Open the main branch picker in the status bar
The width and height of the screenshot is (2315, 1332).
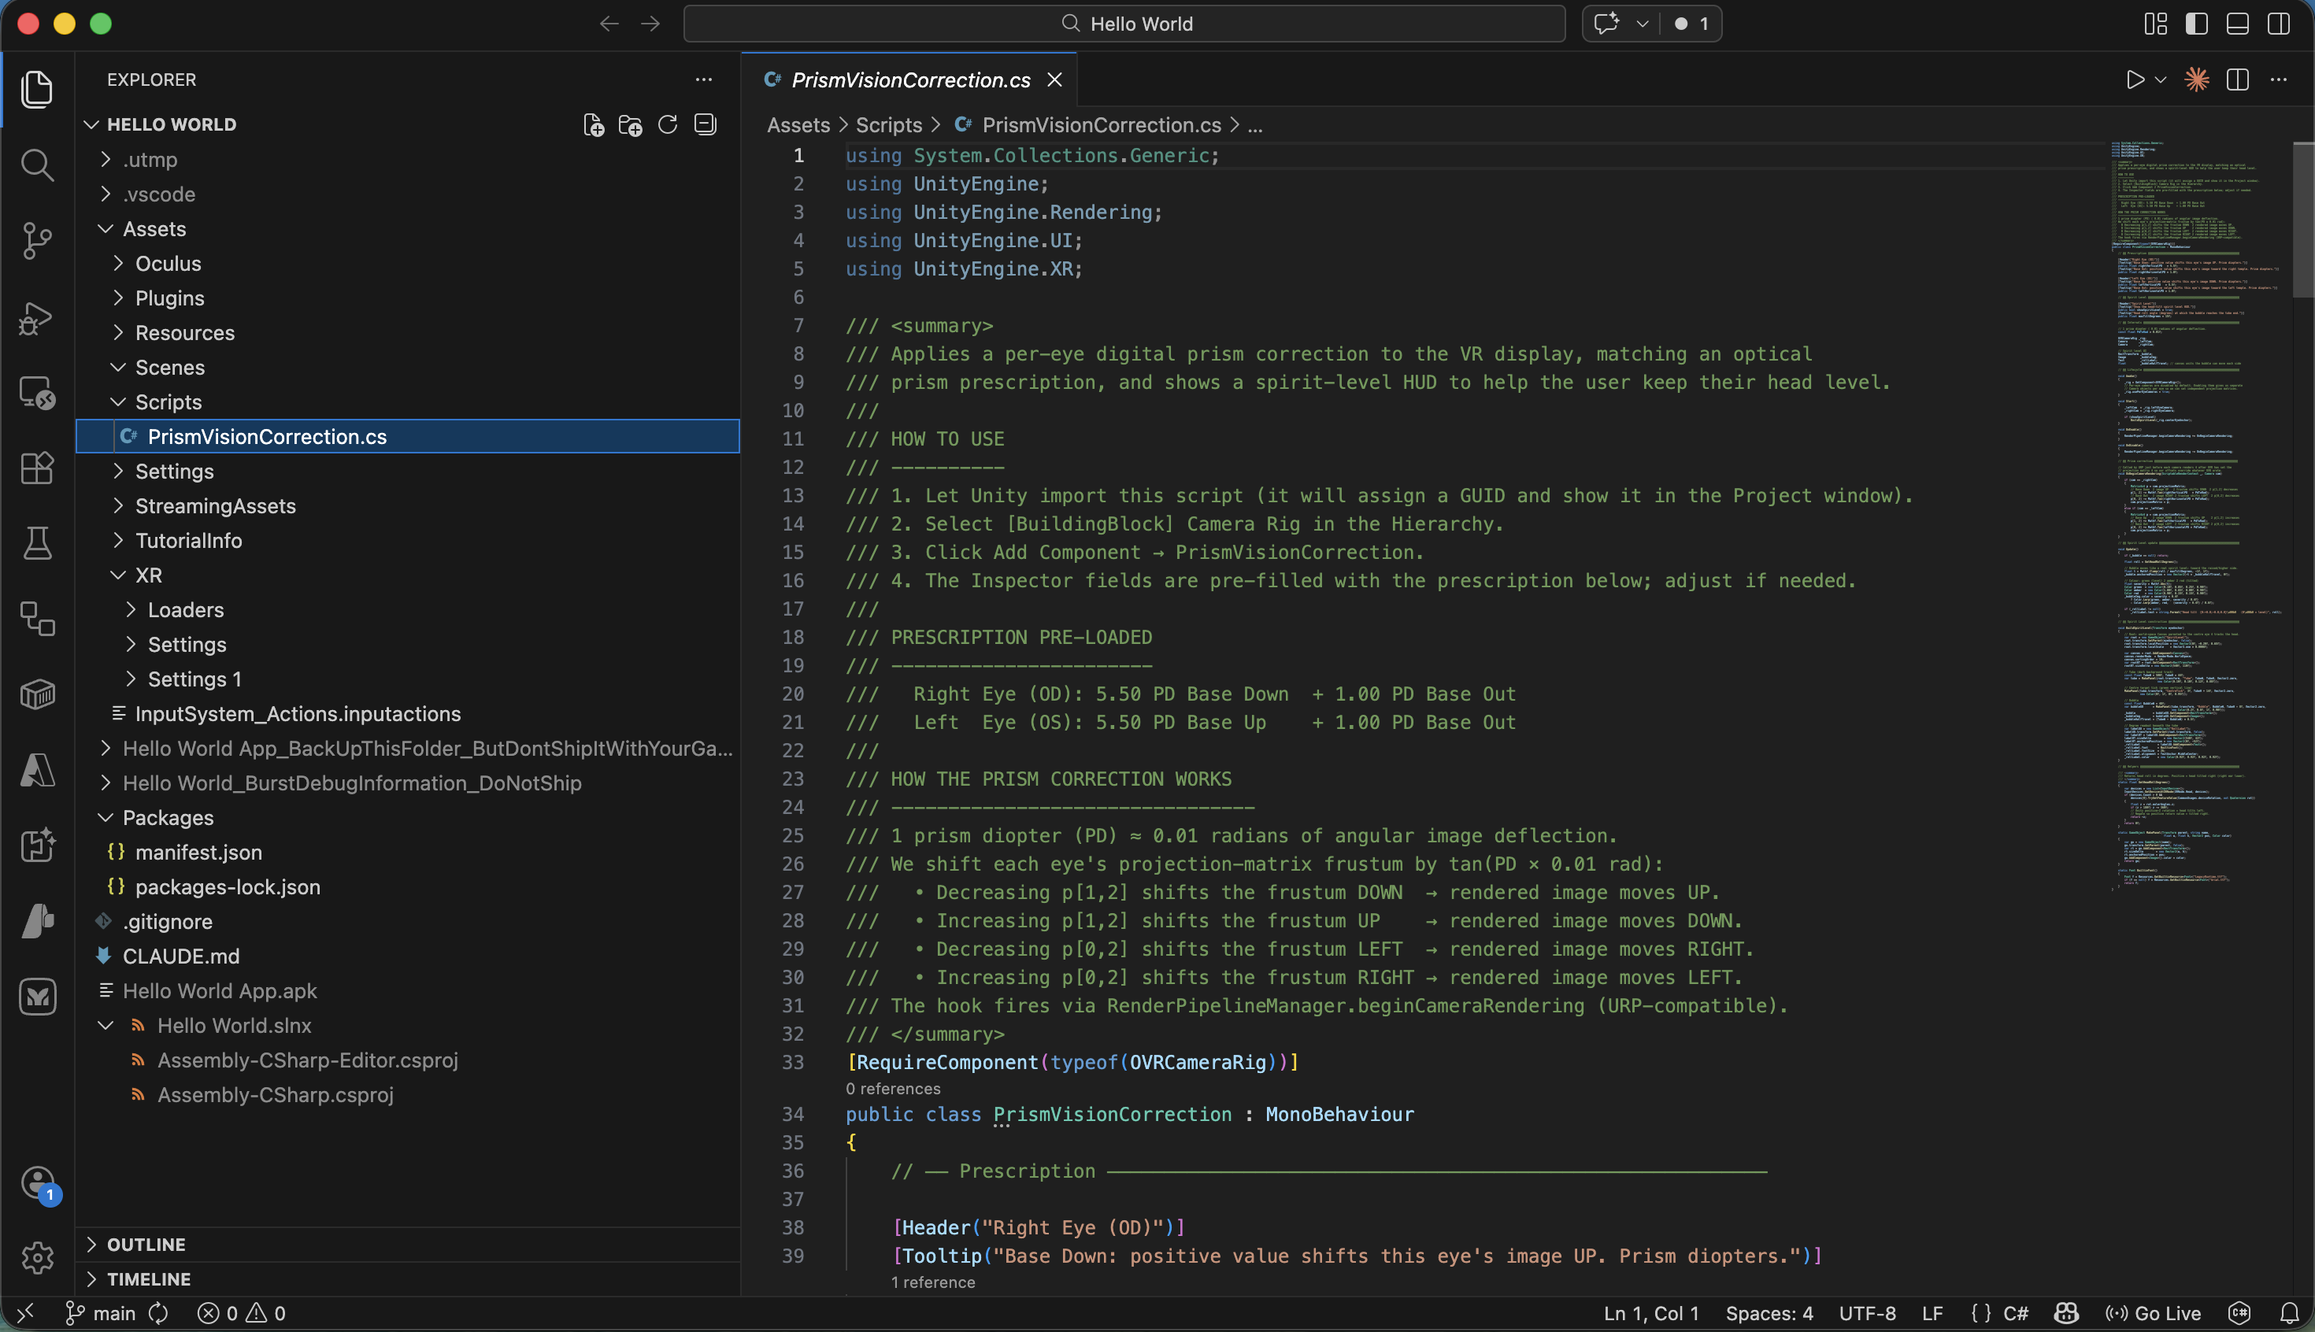point(101,1313)
